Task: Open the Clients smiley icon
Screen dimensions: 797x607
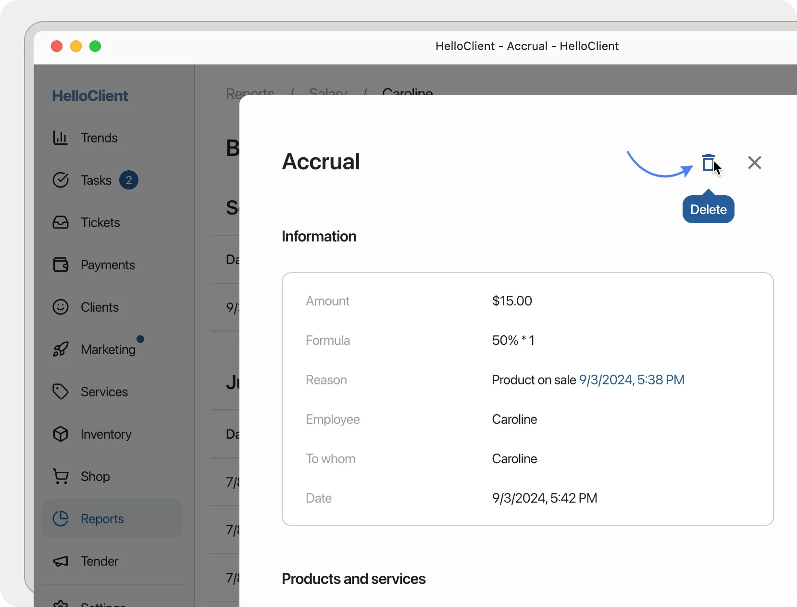Action: point(62,307)
